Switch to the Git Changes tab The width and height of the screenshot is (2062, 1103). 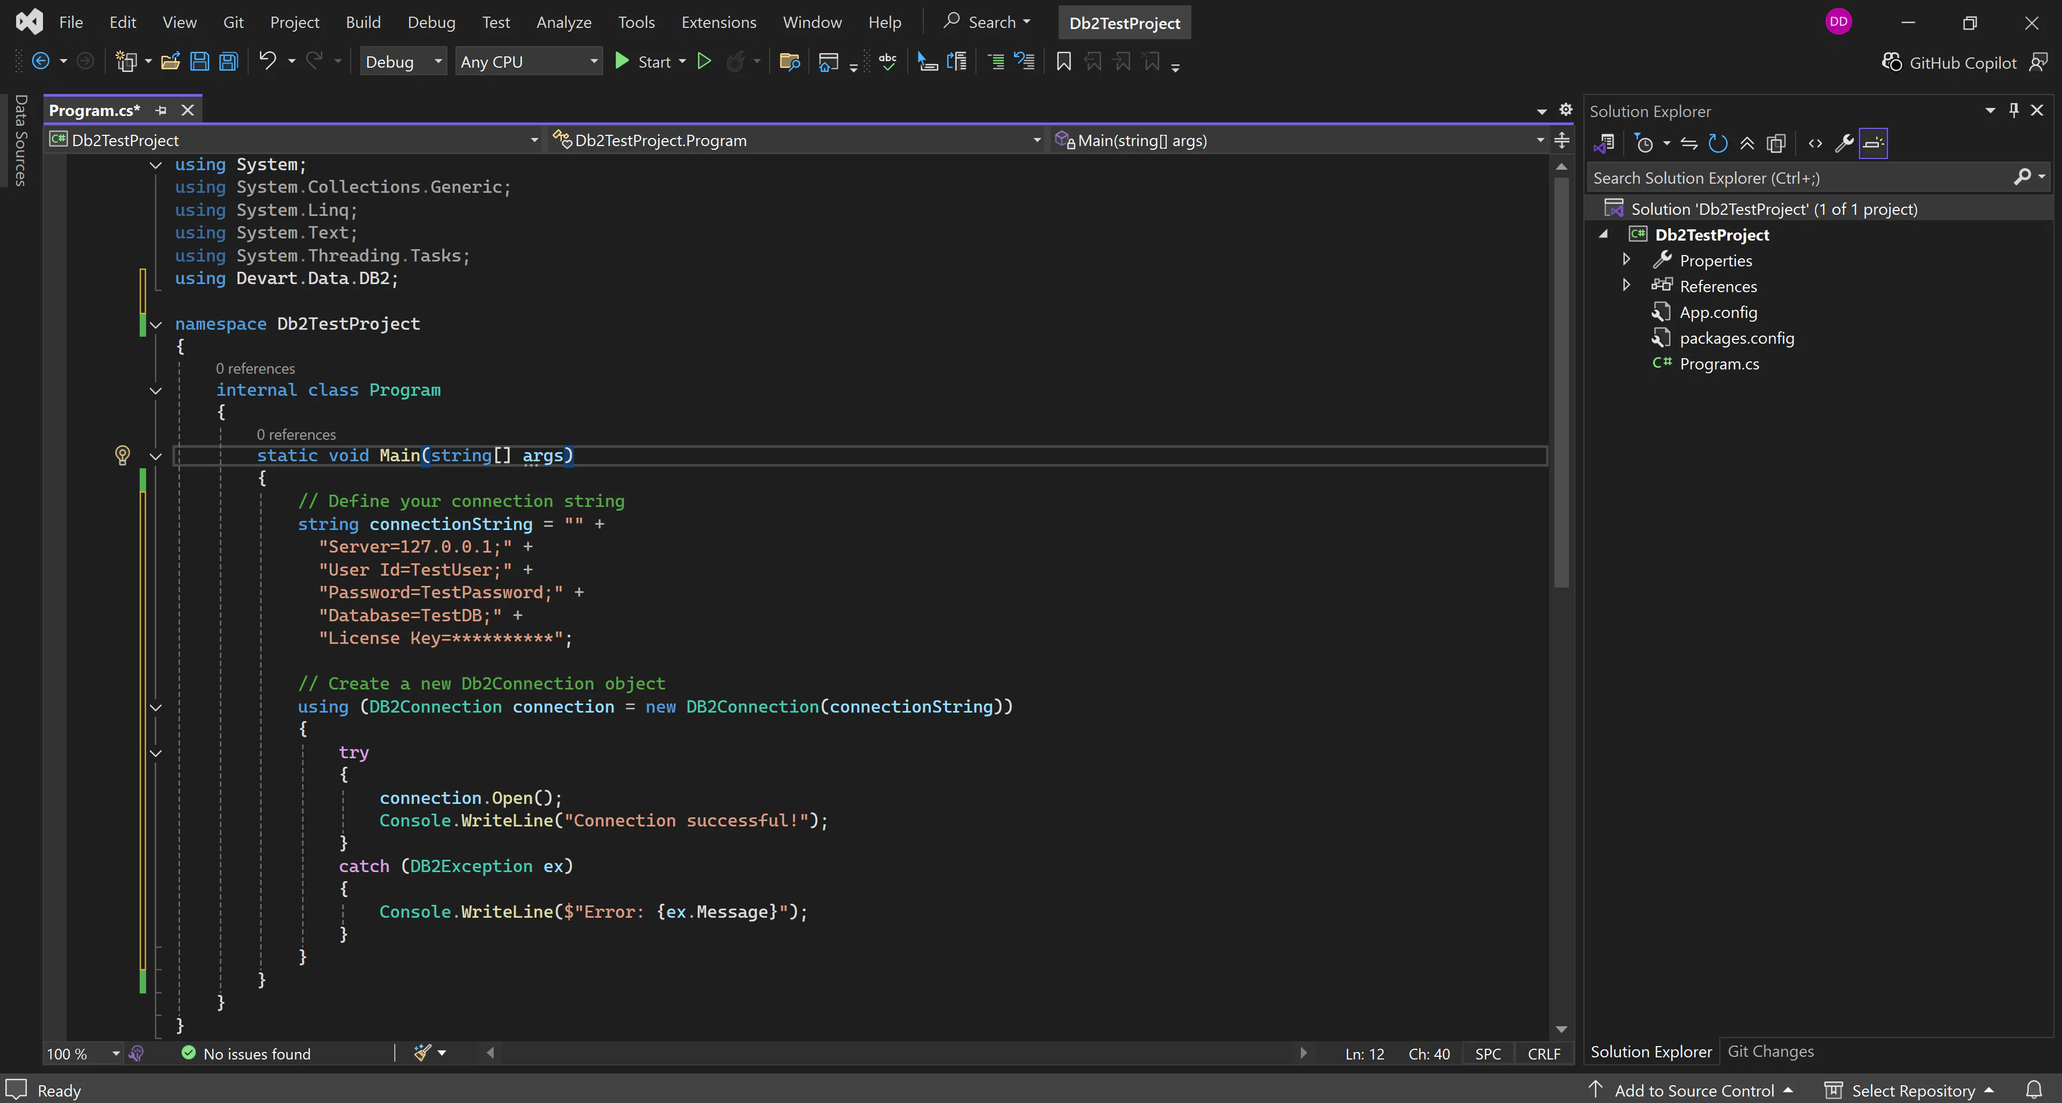(1770, 1051)
